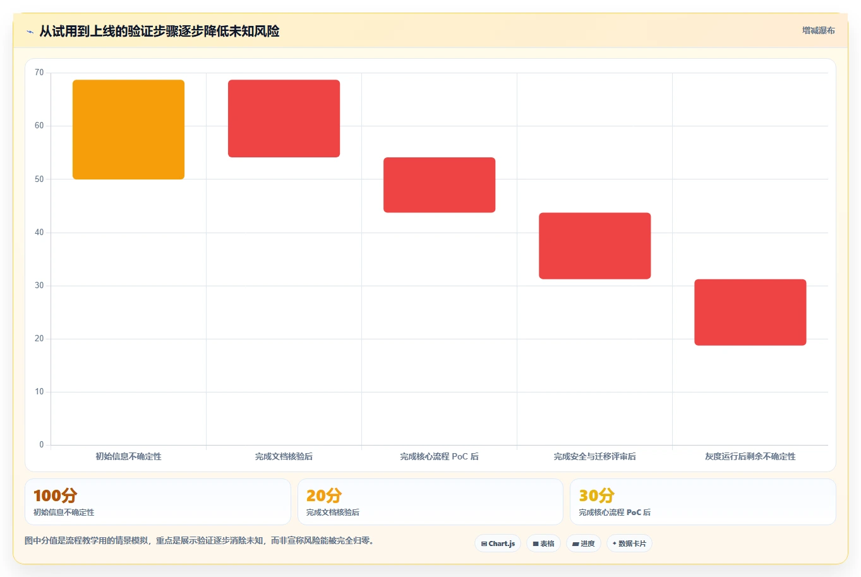This screenshot has height=577, width=861.
Task: Click the y-axis value 20
Action: pos(39,339)
